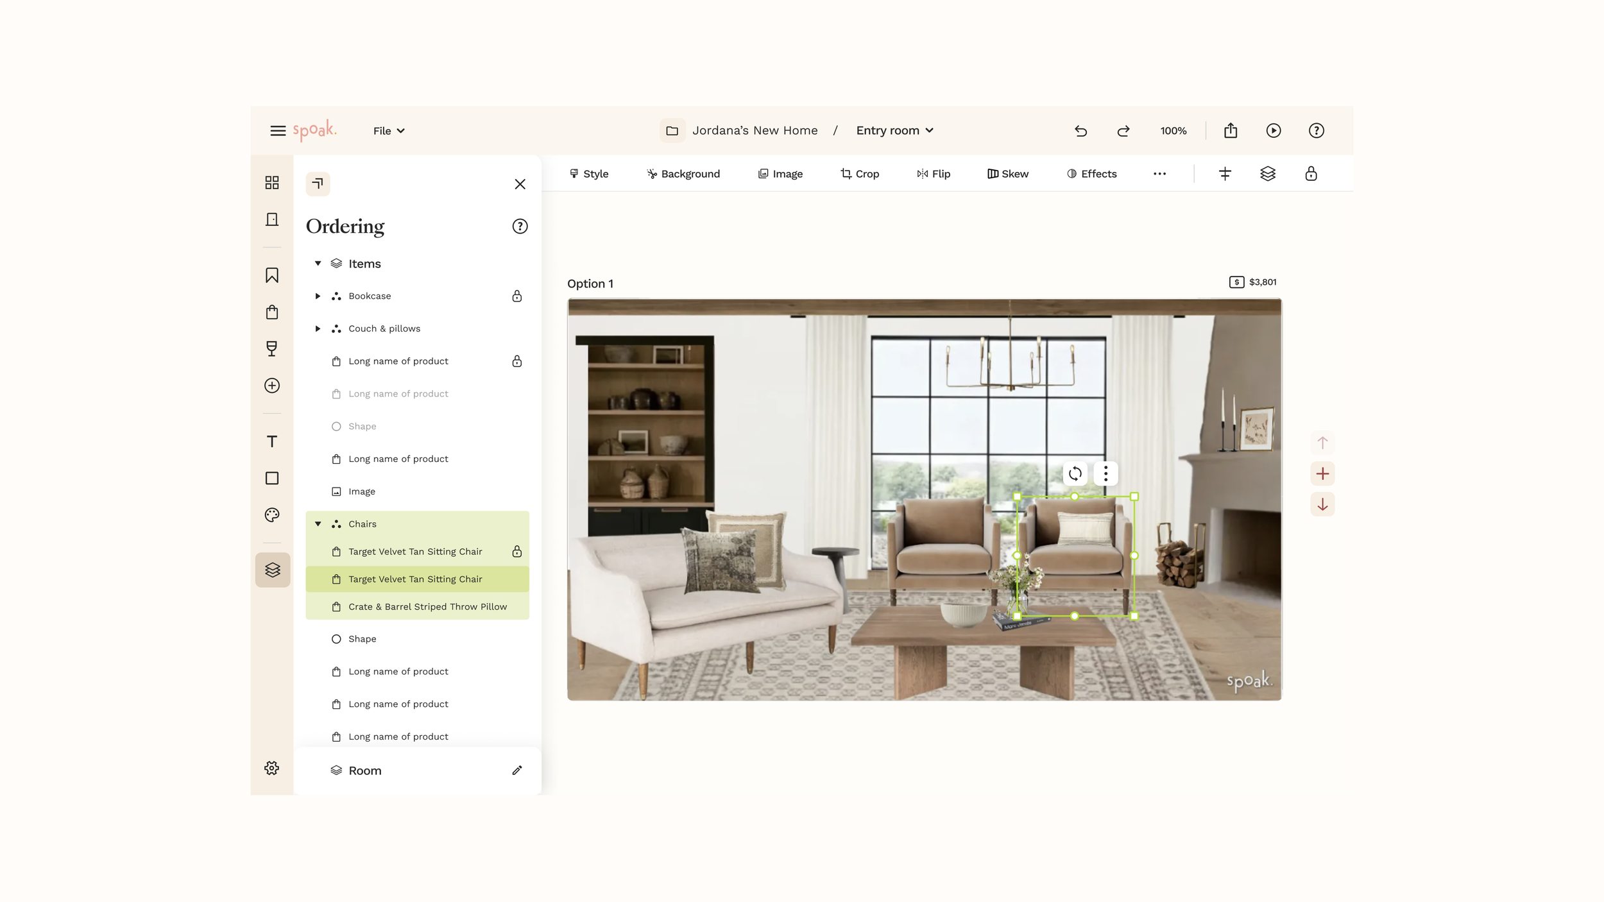Click the alignment icon in toolbar
This screenshot has width=1604, height=902.
pos(1225,174)
